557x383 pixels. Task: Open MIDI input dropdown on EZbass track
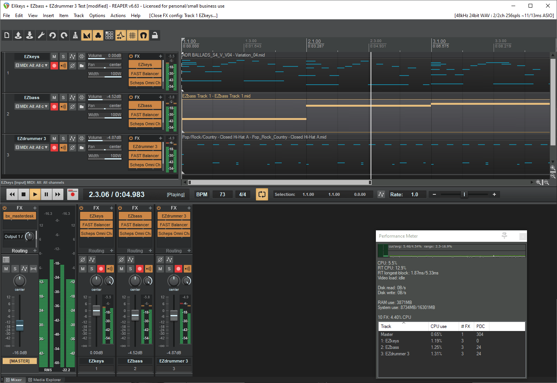pos(32,107)
